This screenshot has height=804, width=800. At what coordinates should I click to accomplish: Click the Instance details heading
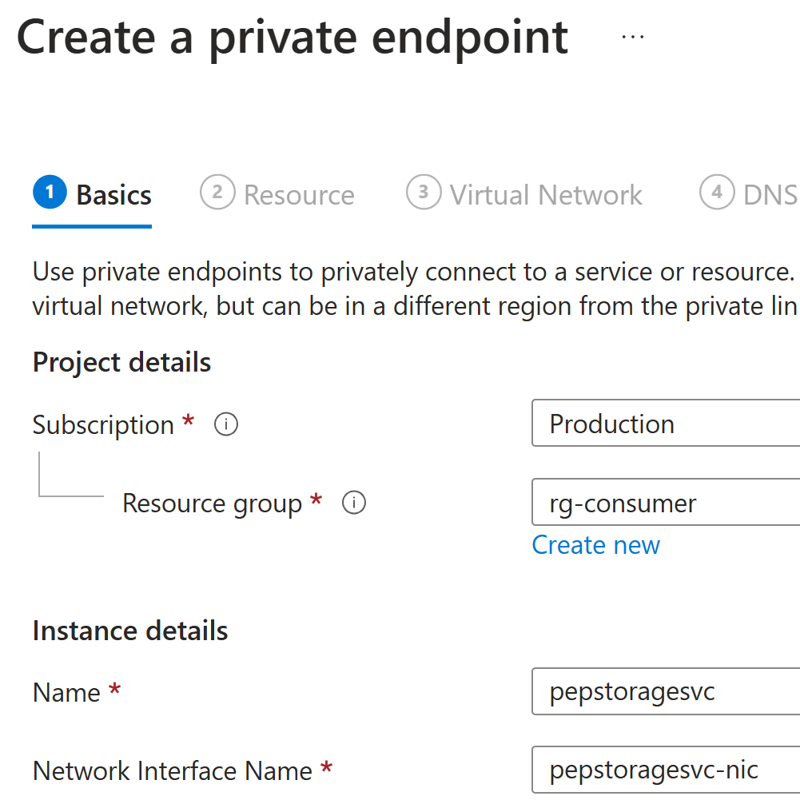[x=130, y=631]
